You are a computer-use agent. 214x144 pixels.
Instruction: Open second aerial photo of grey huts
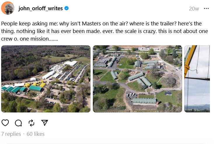[x=137, y=79]
